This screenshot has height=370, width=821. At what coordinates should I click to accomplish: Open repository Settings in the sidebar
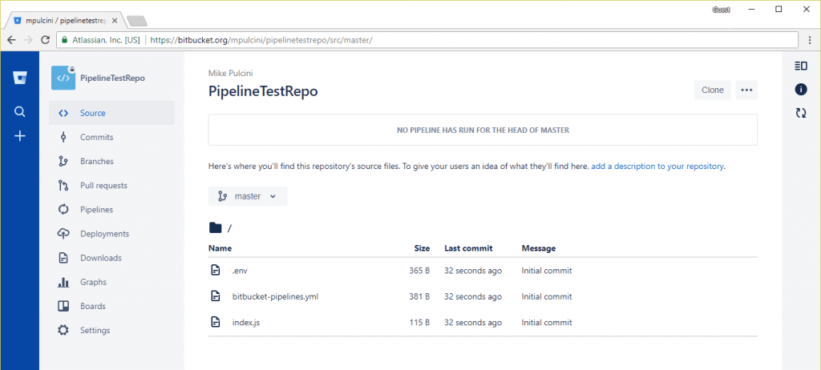pyautogui.click(x=95, y=330)
